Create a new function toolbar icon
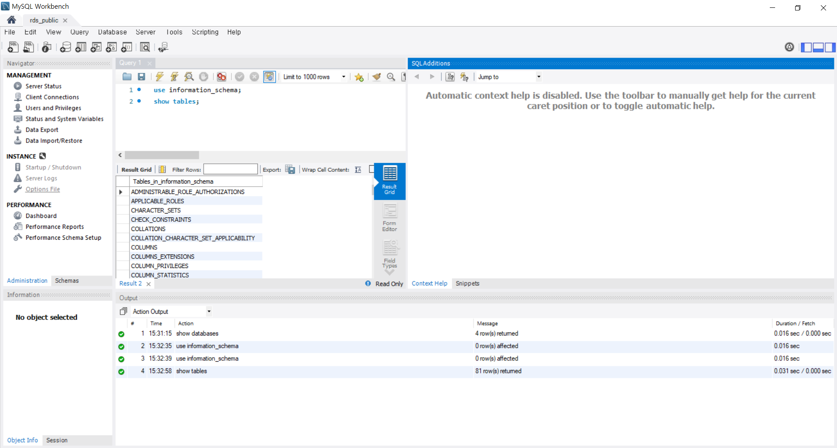The height and width of the screenshot is (448, 837). pos(127,47)
